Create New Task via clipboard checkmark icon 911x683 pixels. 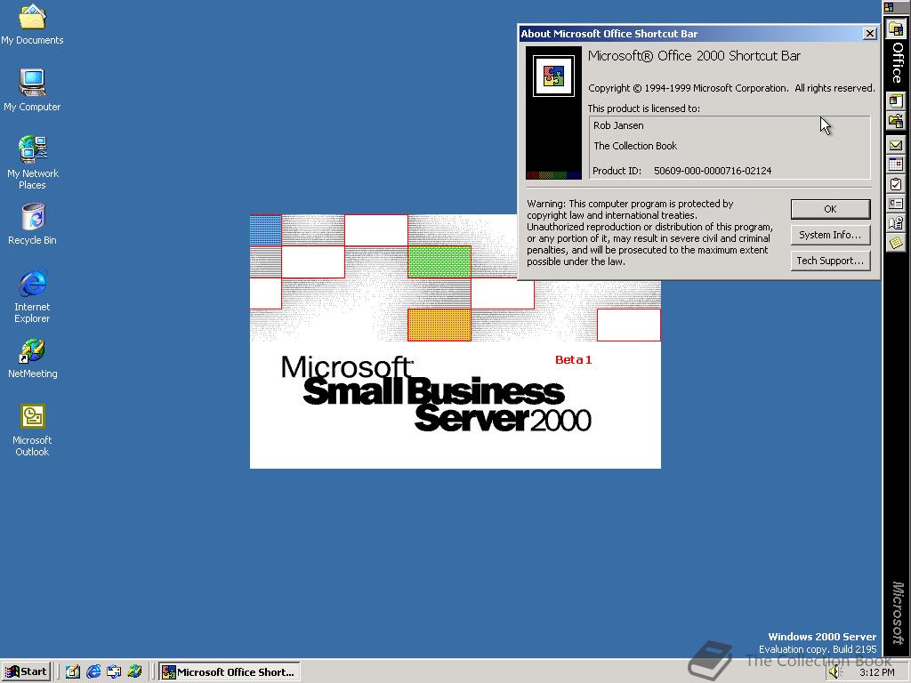point(896,184)
